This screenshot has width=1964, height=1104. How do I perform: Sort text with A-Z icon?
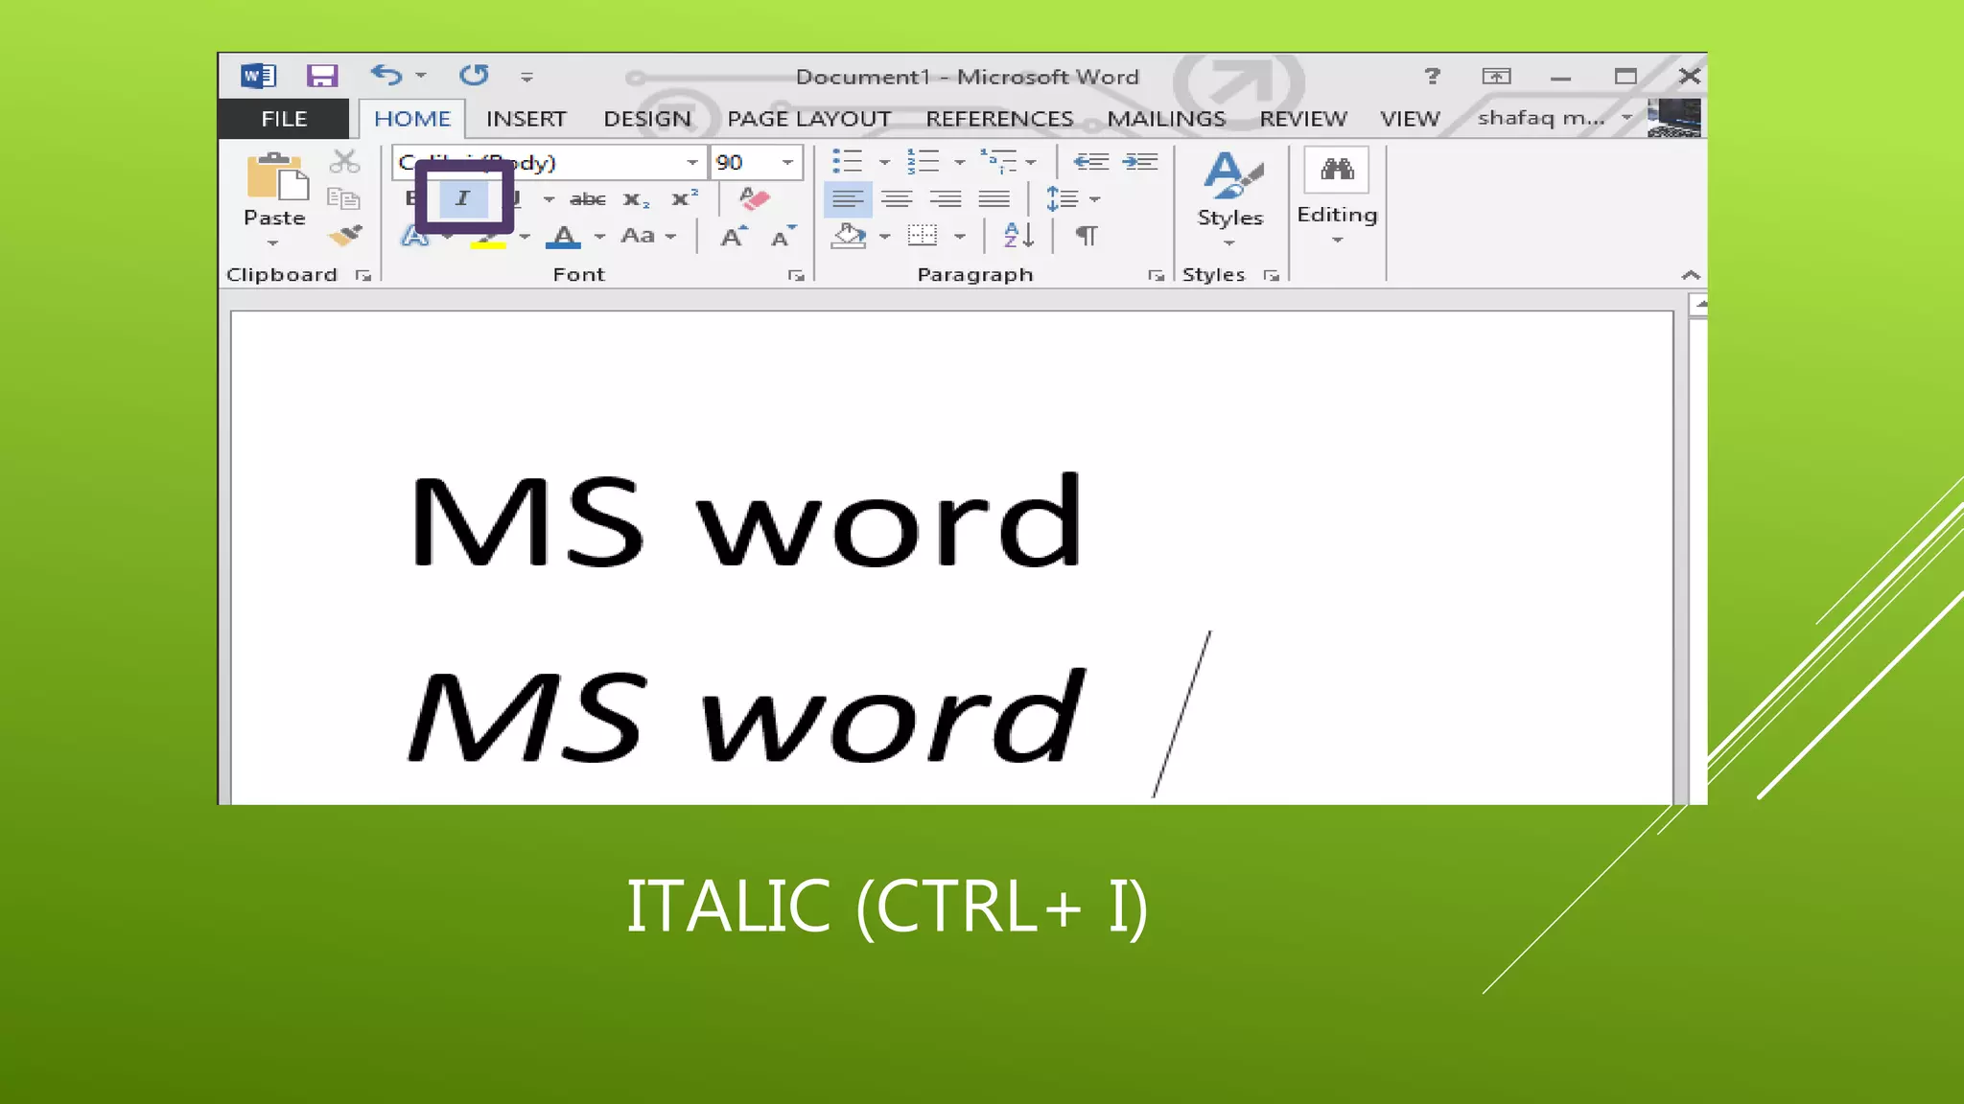click(x=1018, y=236)
